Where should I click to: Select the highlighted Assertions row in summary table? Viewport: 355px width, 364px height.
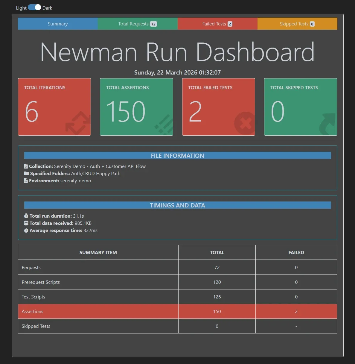[x=98, y=311]
